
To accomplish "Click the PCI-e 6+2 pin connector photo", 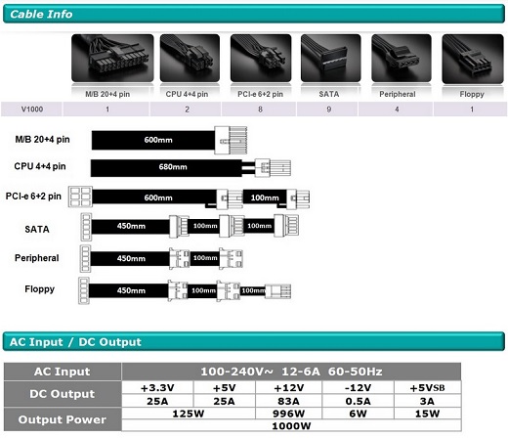I will (x=261, y=58).
